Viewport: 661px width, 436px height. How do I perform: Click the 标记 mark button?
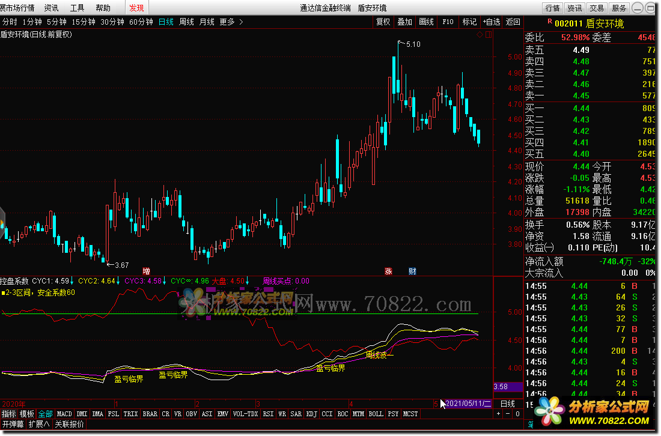click(469, 22)
